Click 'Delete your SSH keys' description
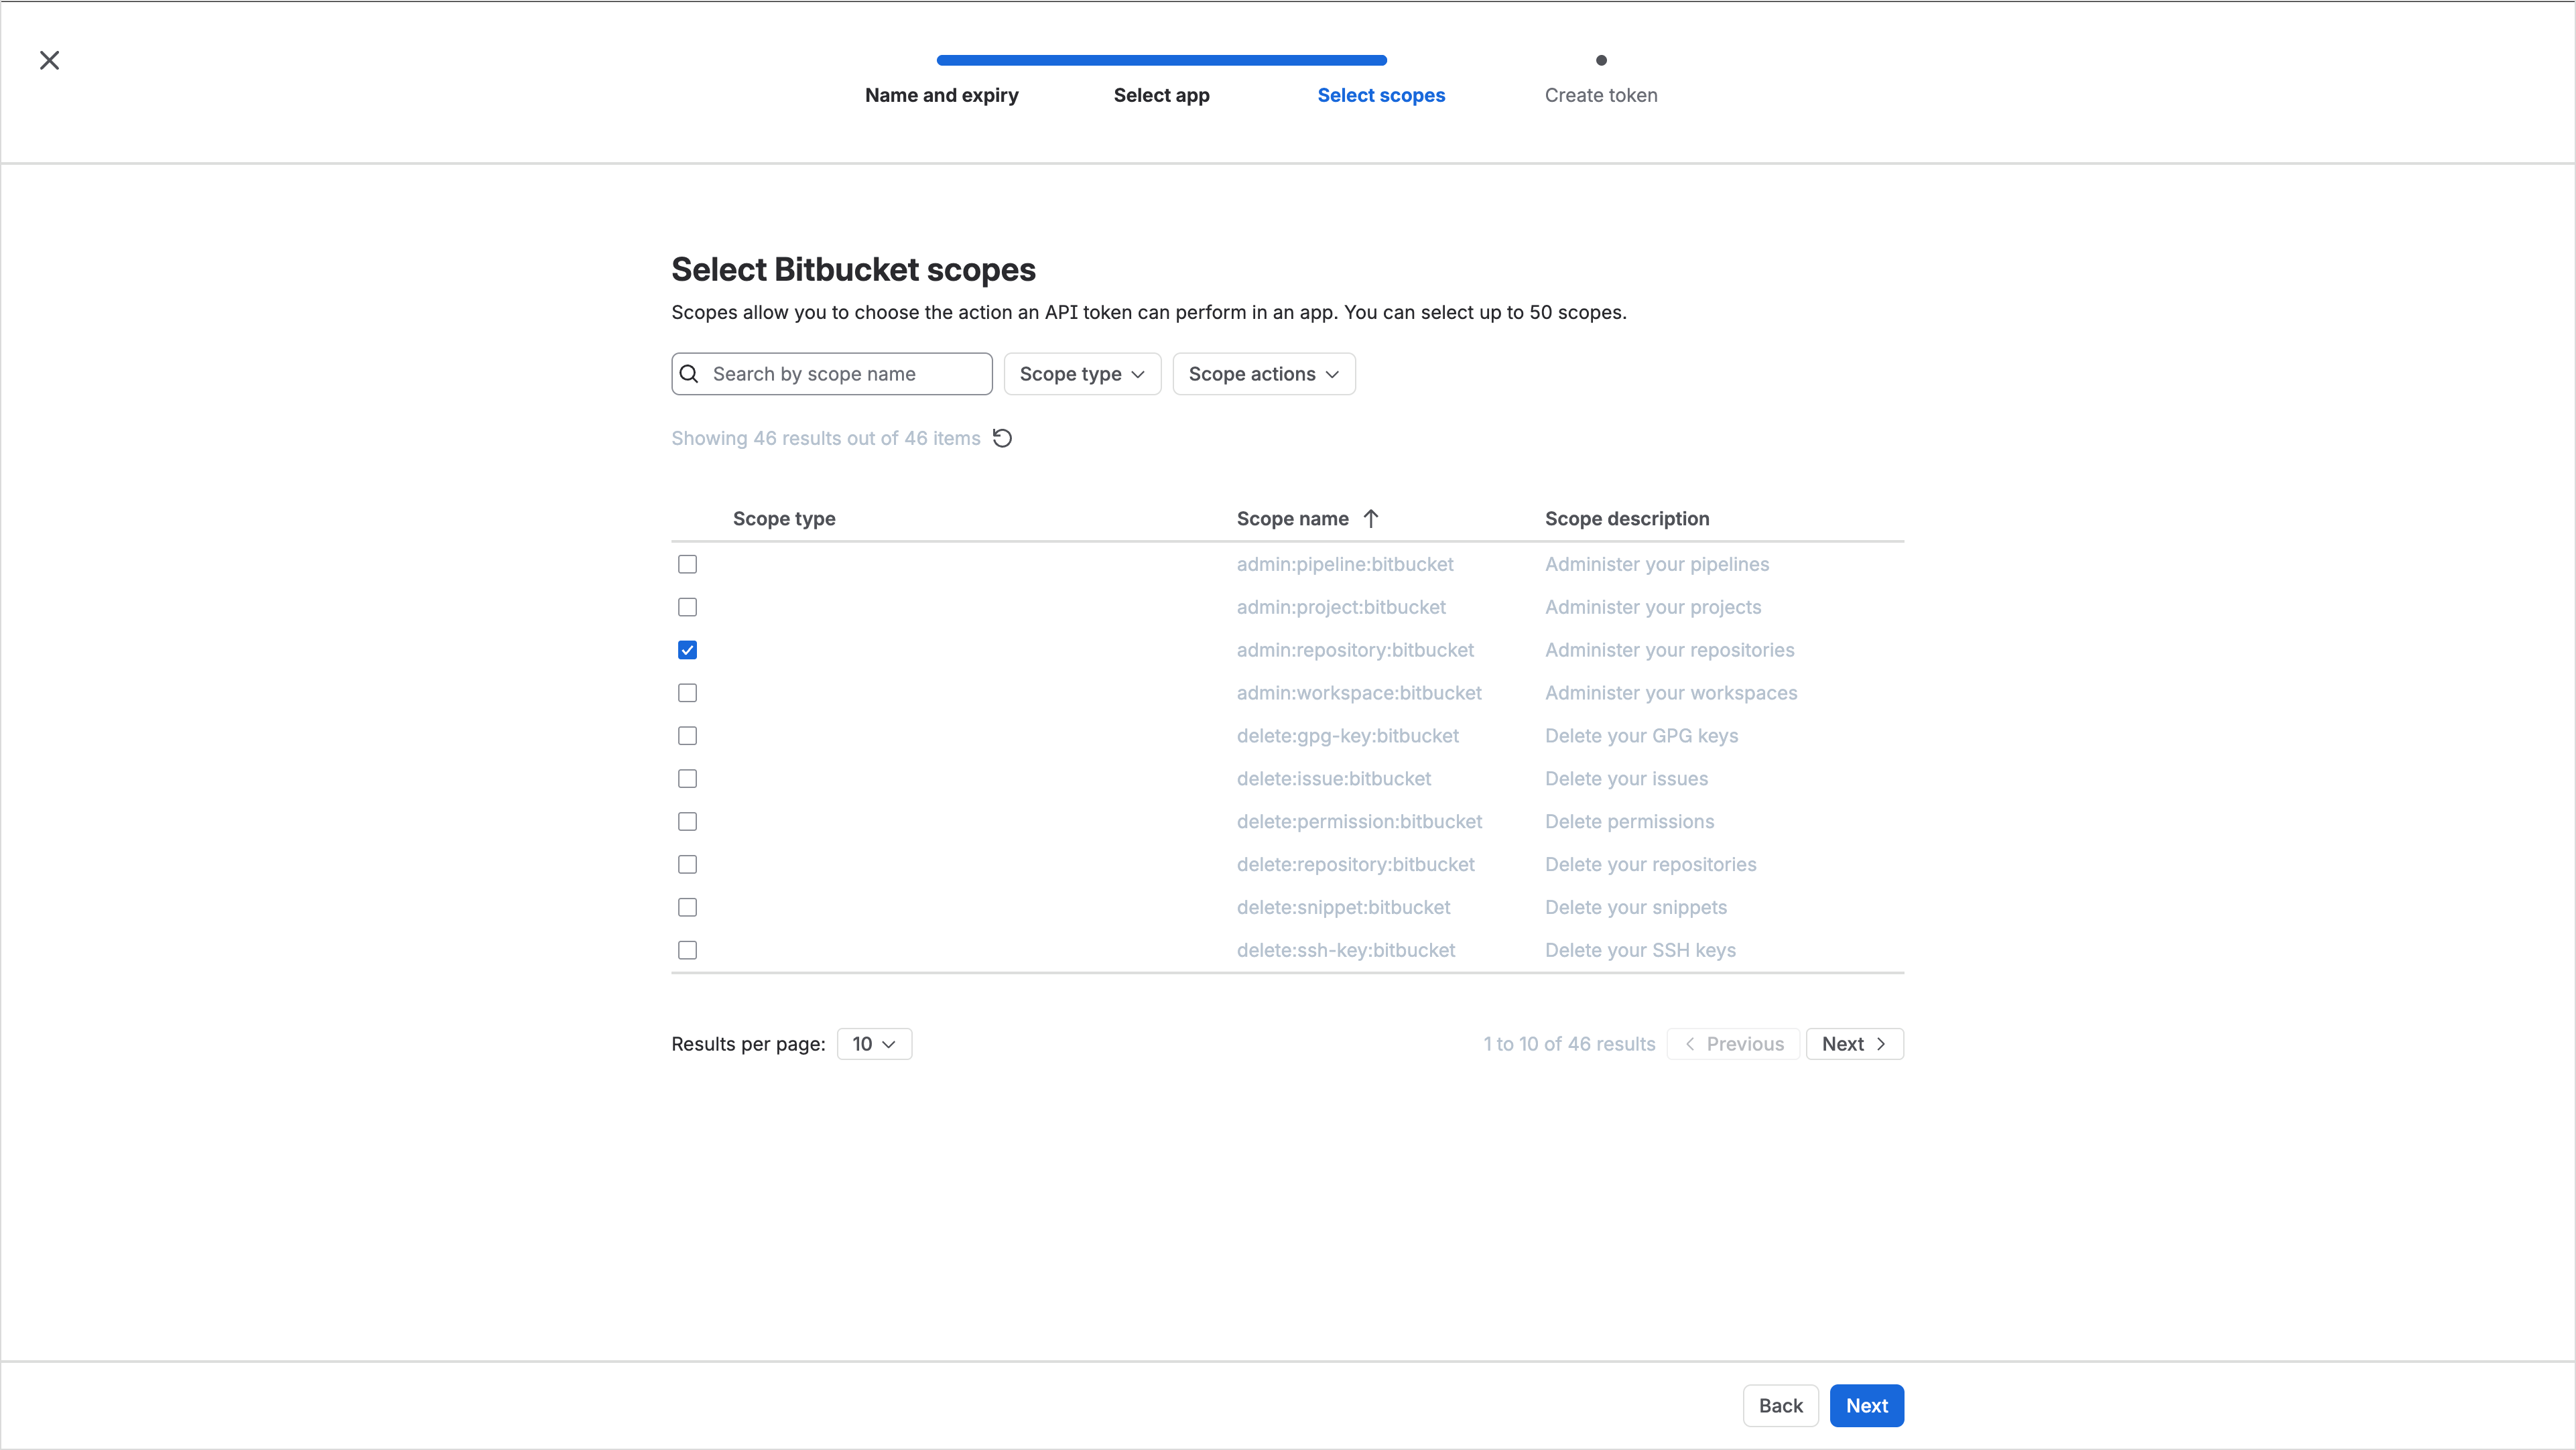The width and height of the screenshot is (2576, 1450). click(1640, 951)
